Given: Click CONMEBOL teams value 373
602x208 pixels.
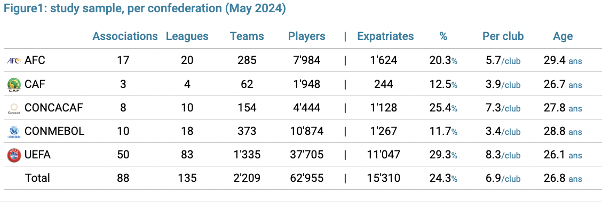Looking at the screenshot, I should pos(247,131).
